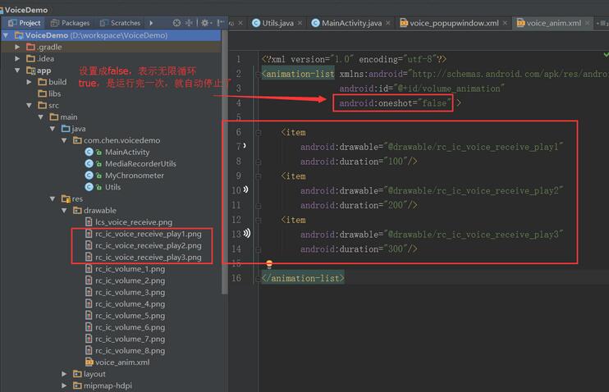The width and height of the screenshot is (609, 392).
Task: Expand the layout folder
Action: tap(65, 374)
